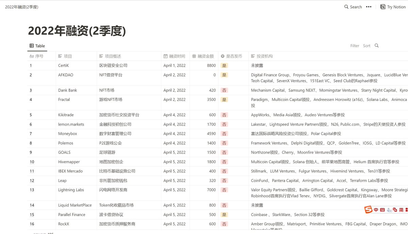Open the Leap project cell

point(76,180)
